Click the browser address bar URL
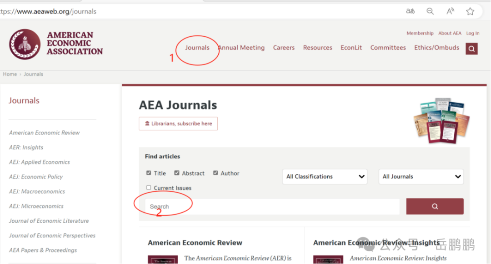 (x=48, y=11)
